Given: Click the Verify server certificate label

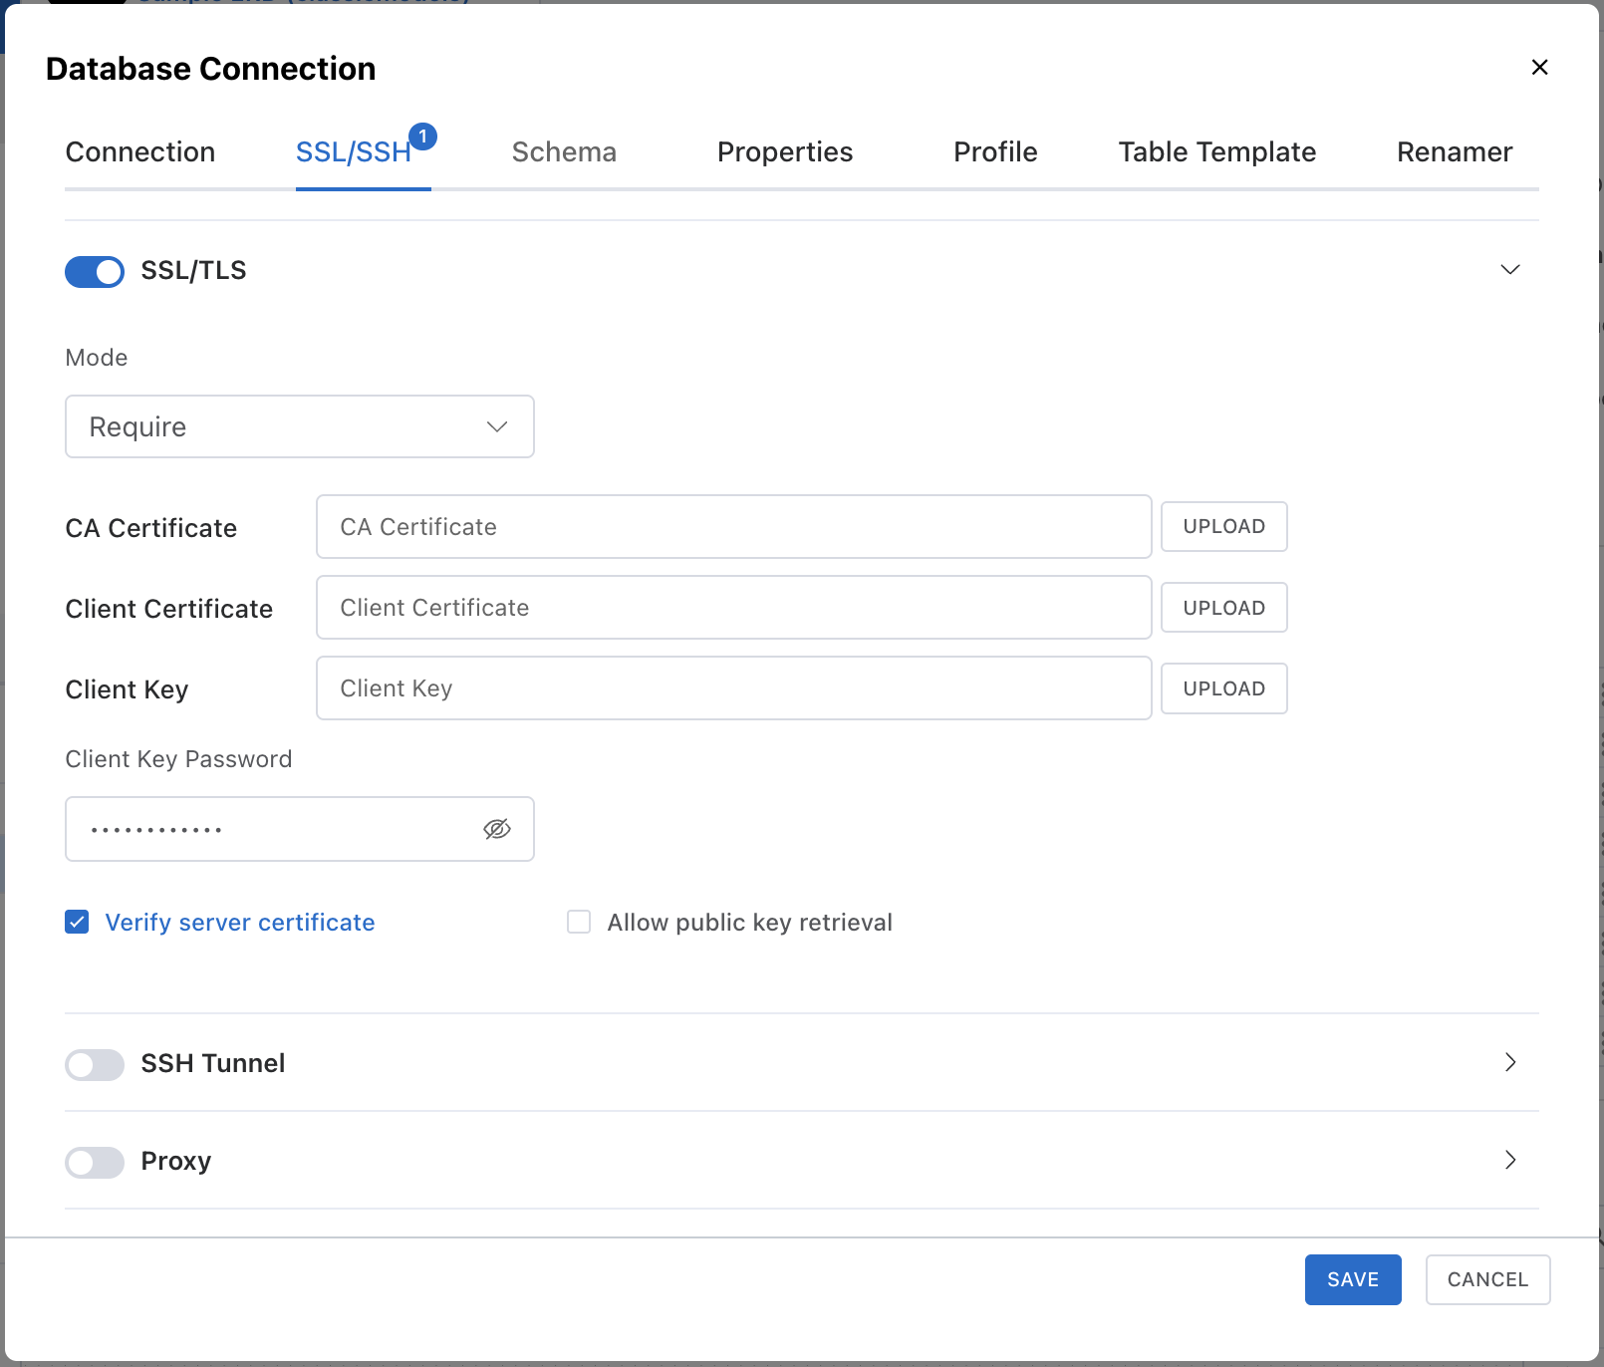Looking at the screenshot, I should [x=240, y=923].
